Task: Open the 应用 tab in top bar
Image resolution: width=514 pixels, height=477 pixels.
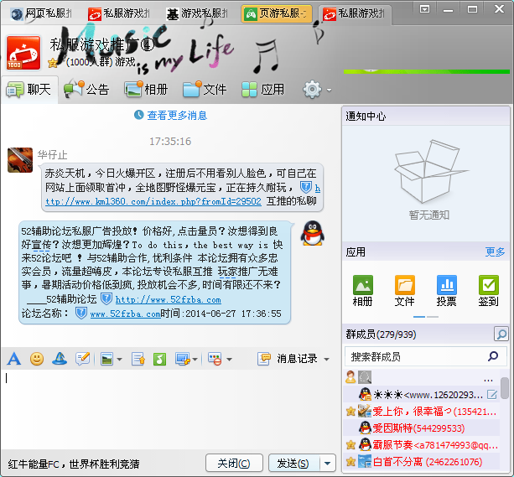Action: (263, 89)
